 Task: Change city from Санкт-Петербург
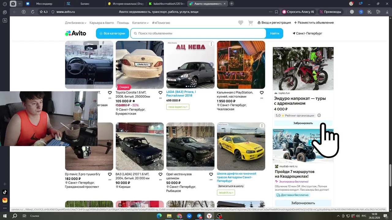pos(307,33)
